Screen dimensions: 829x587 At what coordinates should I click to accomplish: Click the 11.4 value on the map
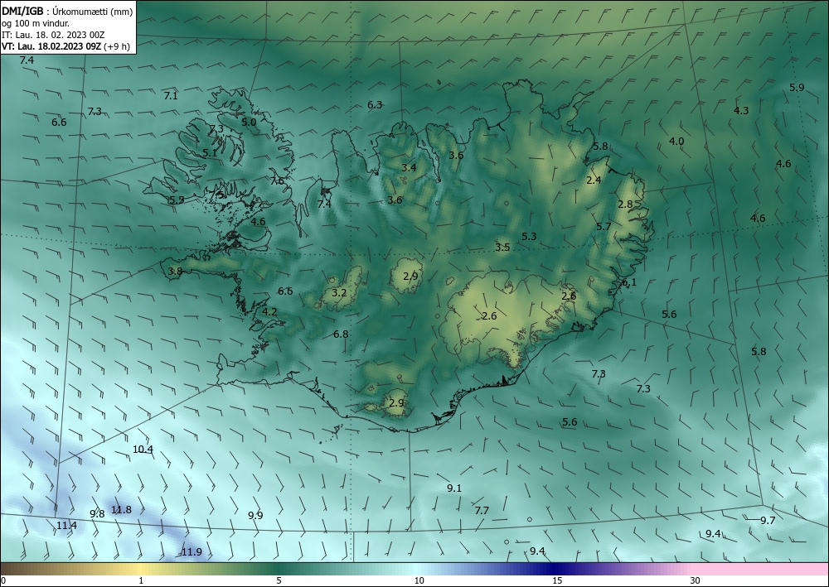pos(66,526)
